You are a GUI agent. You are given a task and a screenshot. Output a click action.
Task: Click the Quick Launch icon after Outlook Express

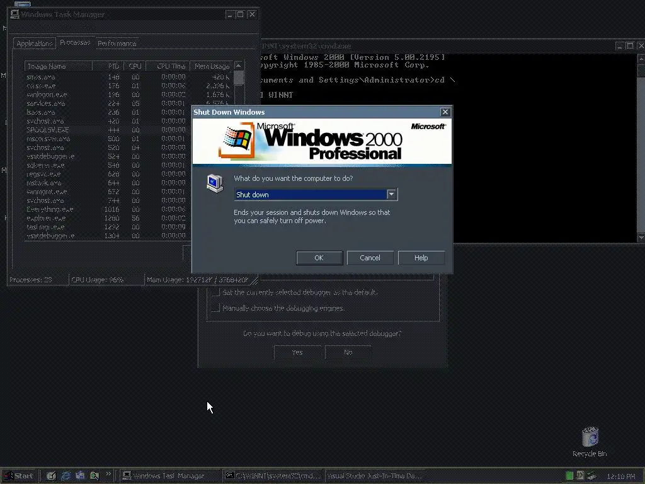click(x=94, y=476)
